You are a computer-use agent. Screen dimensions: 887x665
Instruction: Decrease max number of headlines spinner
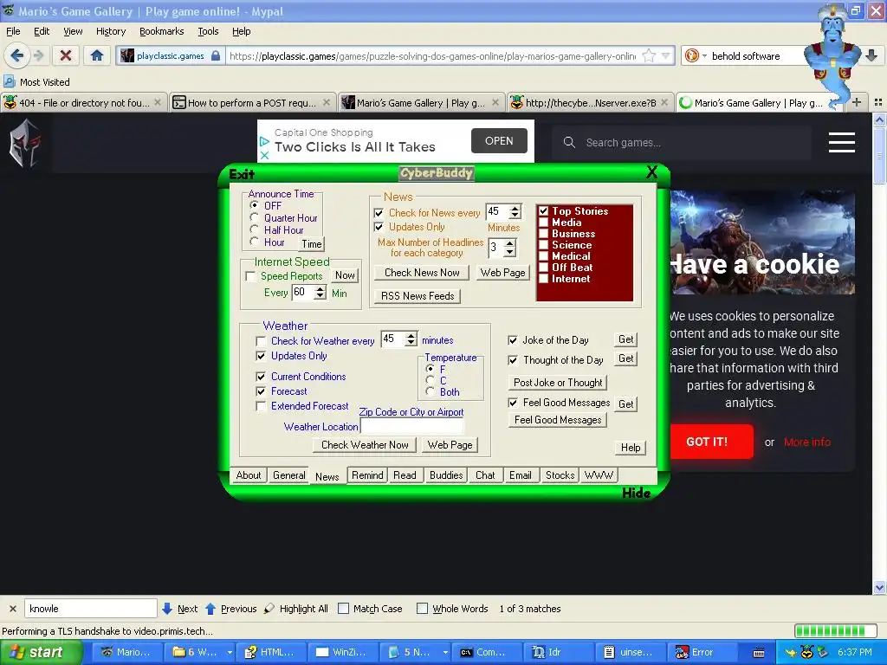click(509, 252)
